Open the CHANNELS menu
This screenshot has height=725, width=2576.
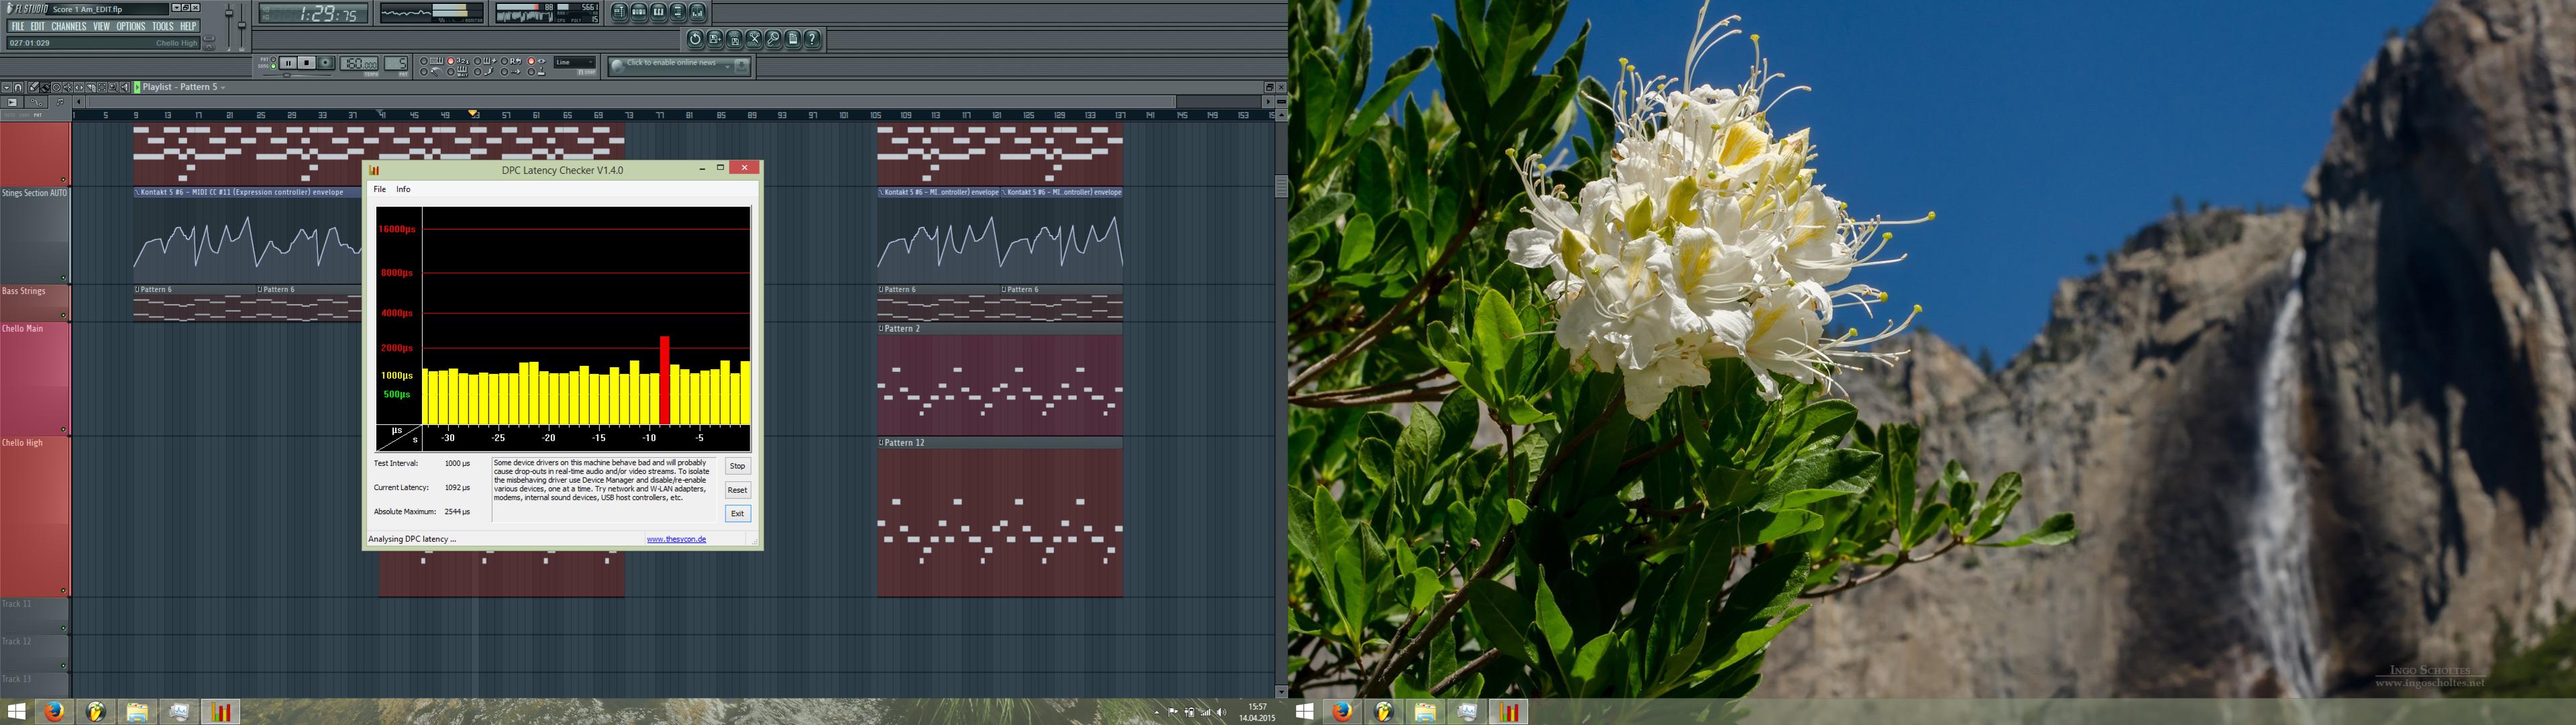tap(69, 26)
